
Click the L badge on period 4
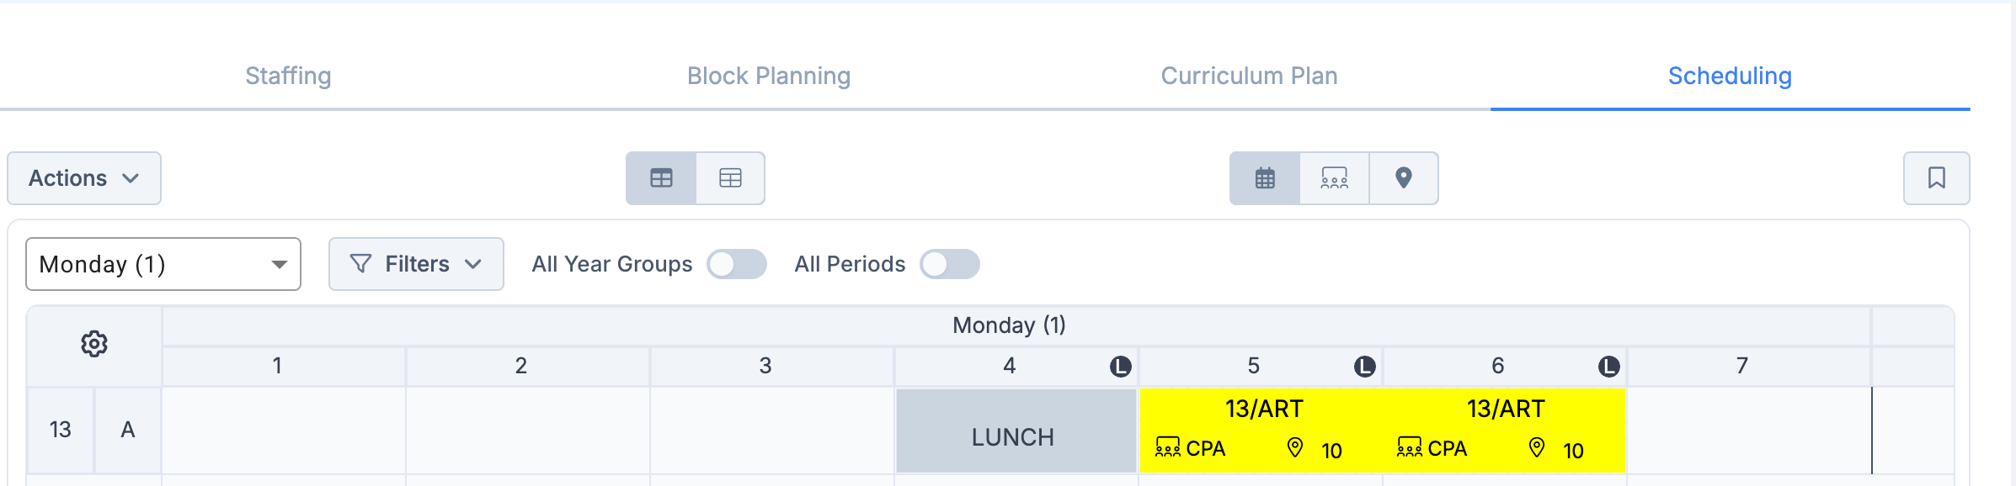pyautogui.click(x=1120, y=367)
